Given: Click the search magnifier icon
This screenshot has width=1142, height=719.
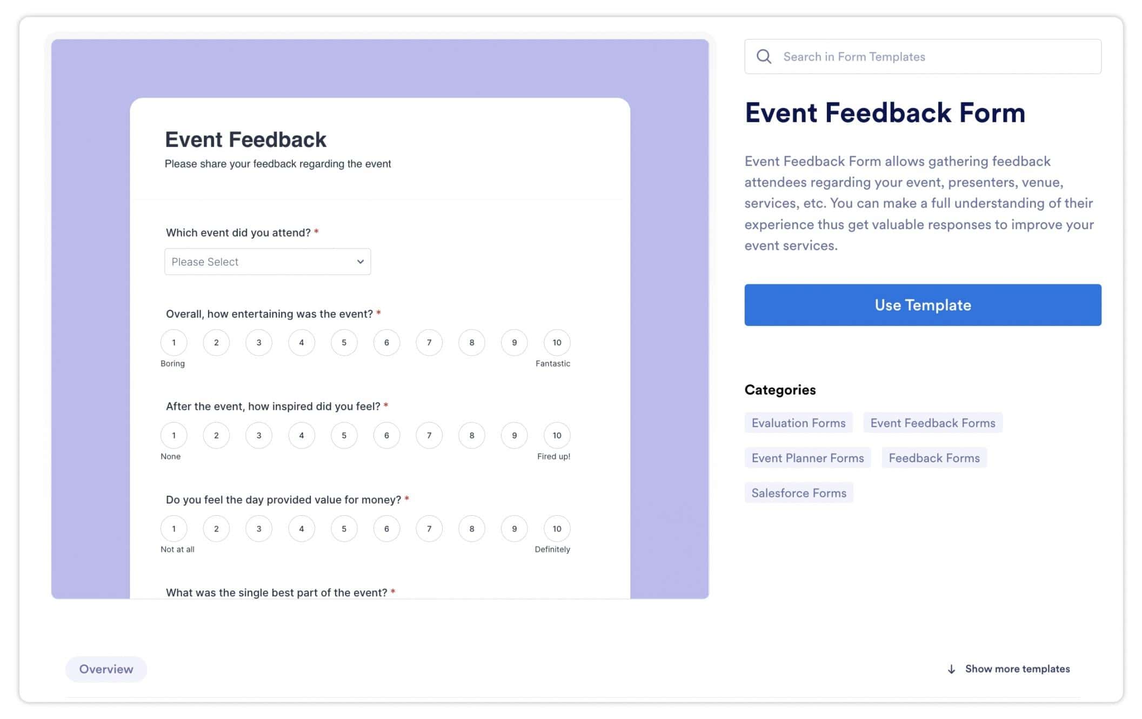Looking at the screenshot, I should tap(764, 57).
